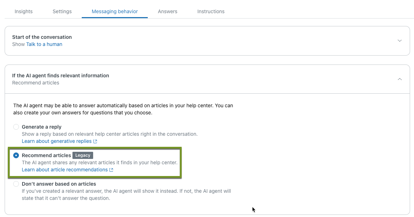414x217 pixels.
Task: Select the Messaging behavior tab
Action: [115, 11]
